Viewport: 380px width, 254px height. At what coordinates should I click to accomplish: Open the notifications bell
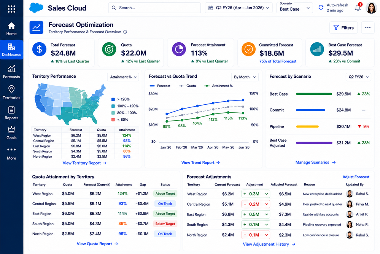pos(358,8)
